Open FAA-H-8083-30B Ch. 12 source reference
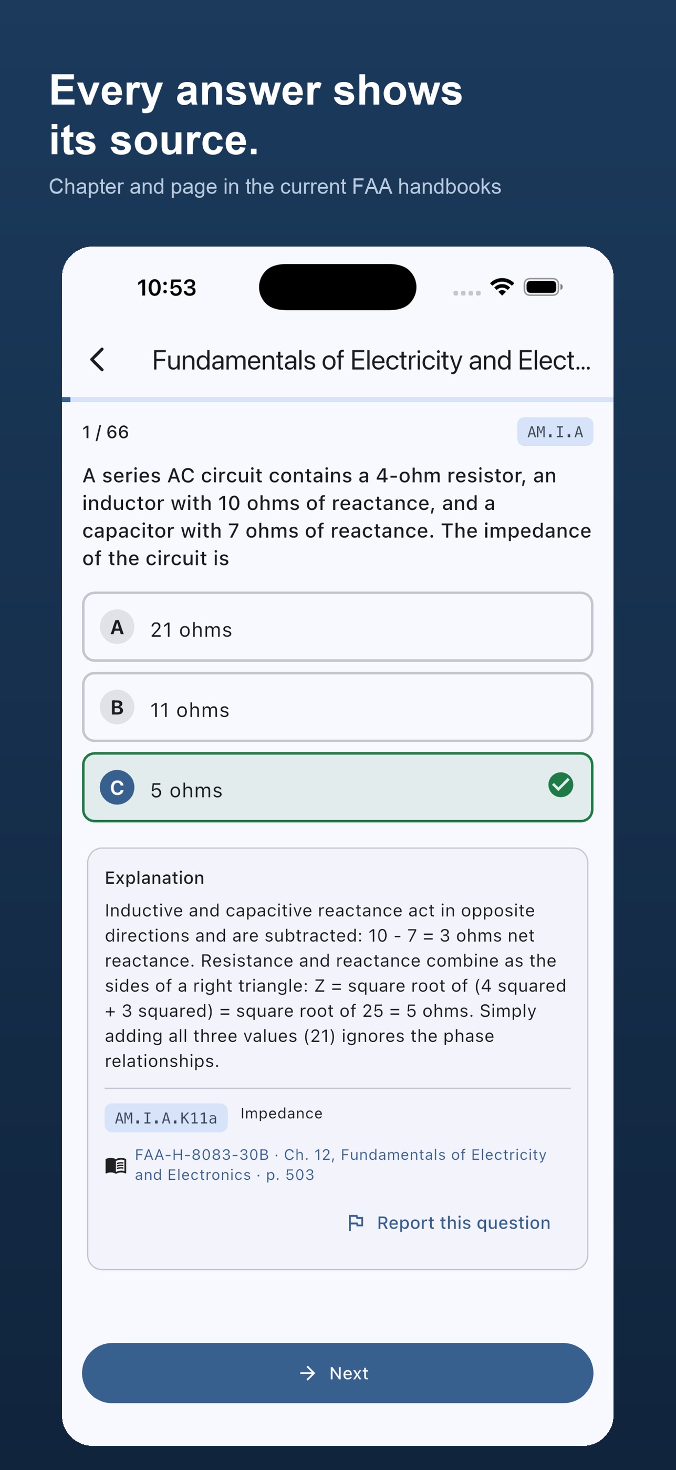This screenshot has width=676, height=1470. (340, 1165)
